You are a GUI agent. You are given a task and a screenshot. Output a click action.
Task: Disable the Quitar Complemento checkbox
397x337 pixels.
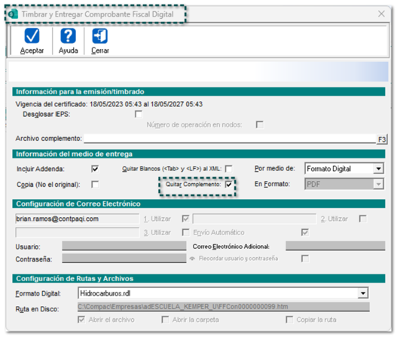(228, 184)
